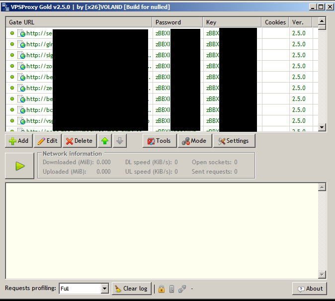Select the gate row starting http://gir
The width and height of the screenshot is (335, 301).
162,44
